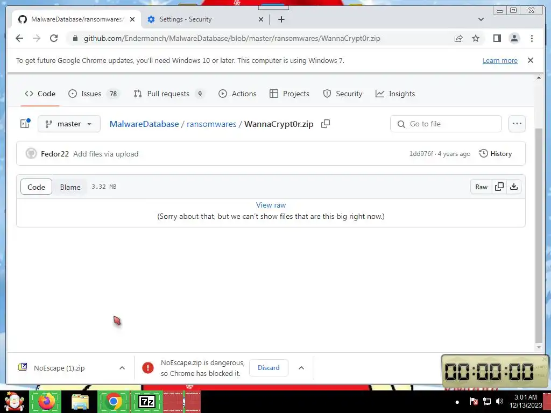View site information via lock icon
The height and width of the screenshot is (413, 551).
pyautogui.click(x=75, y=38)
